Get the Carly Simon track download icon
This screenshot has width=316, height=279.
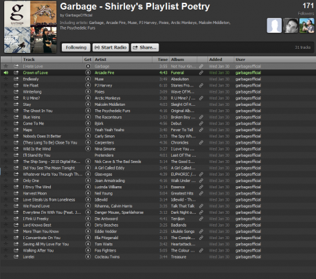(88, 136)
